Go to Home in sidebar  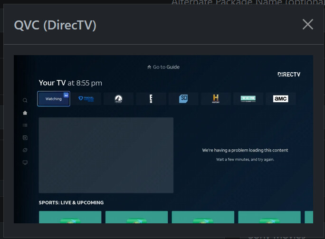pos(25,113)
